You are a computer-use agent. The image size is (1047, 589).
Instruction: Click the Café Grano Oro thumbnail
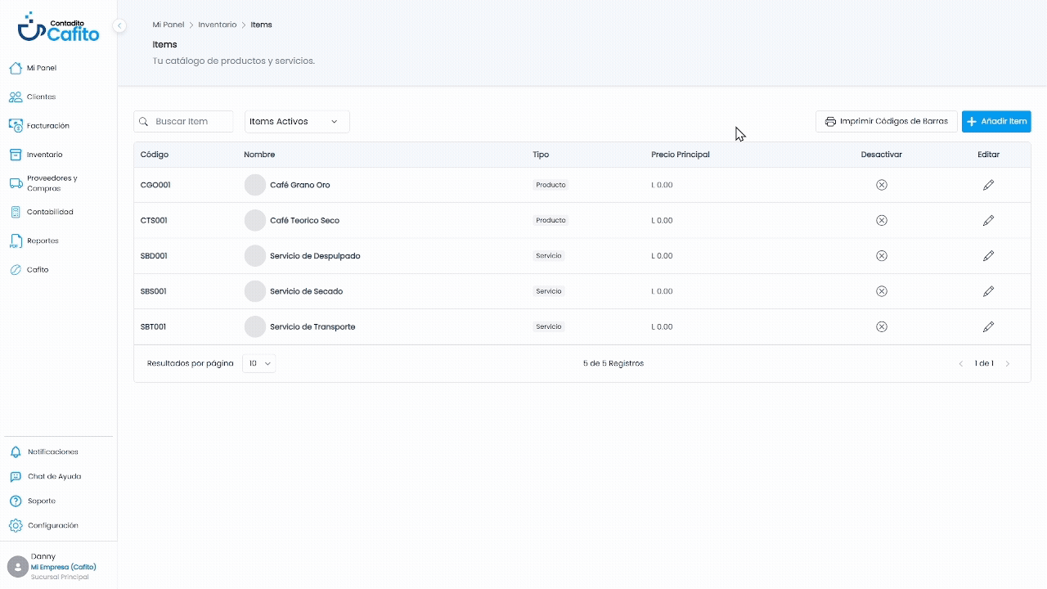coord(255,185)
